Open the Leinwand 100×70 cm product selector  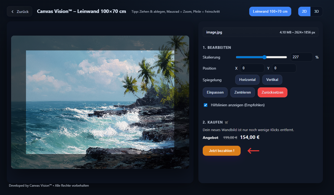tap(270, 11)
